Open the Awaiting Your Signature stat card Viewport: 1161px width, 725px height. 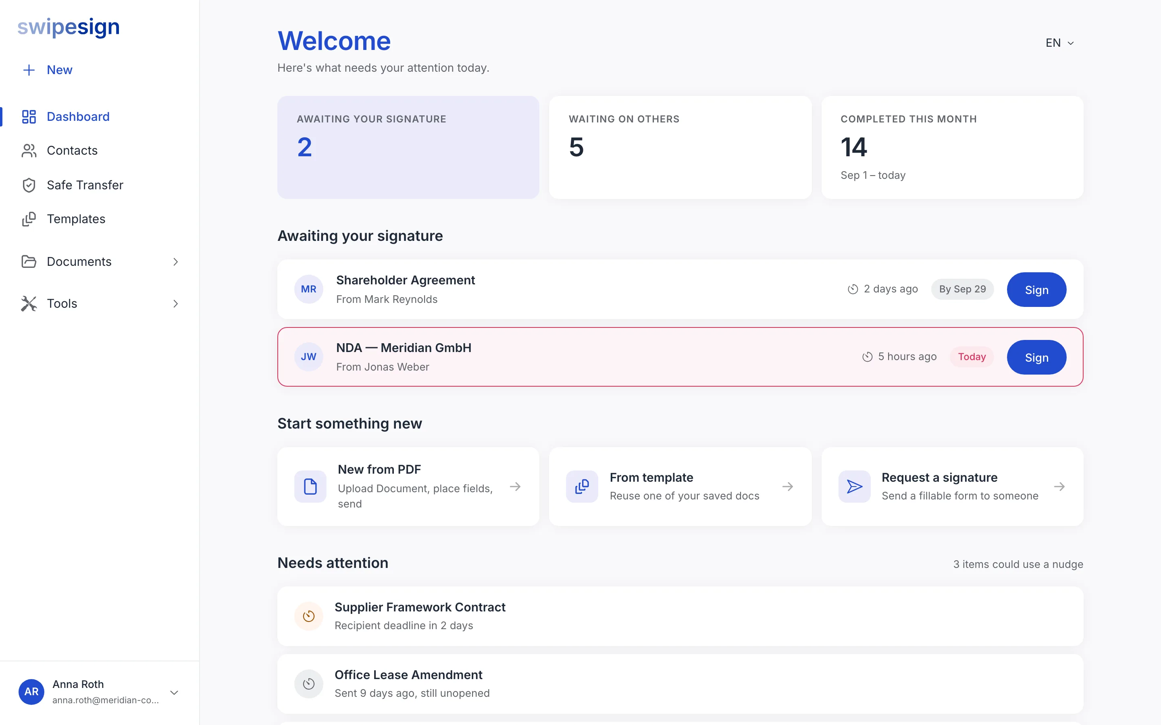408,147
